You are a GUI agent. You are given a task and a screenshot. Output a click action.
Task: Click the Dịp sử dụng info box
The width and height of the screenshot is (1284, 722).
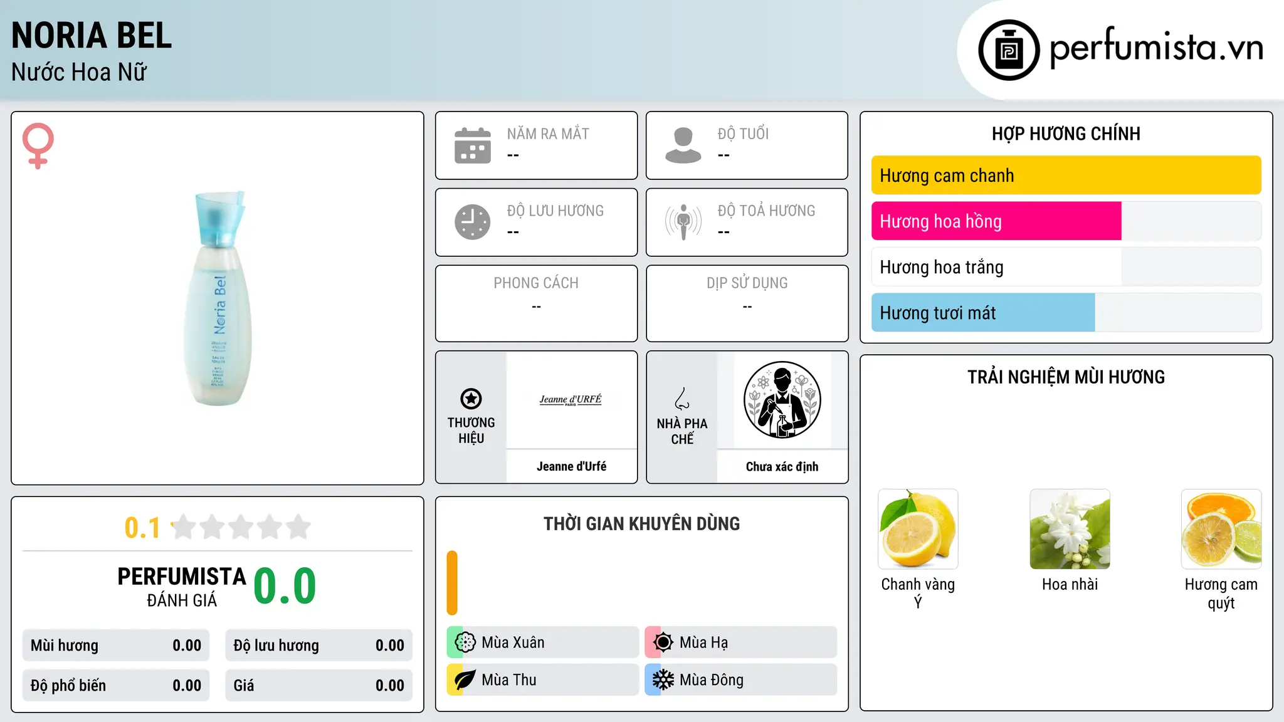pos(747,303)
